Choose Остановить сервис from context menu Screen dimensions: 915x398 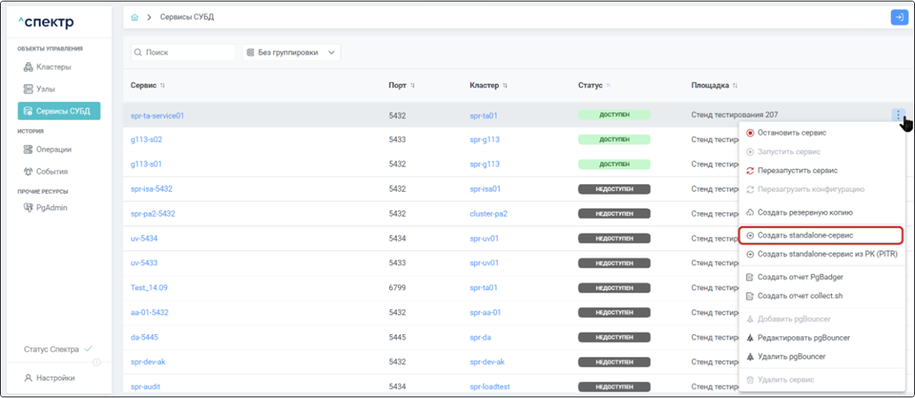791,133
